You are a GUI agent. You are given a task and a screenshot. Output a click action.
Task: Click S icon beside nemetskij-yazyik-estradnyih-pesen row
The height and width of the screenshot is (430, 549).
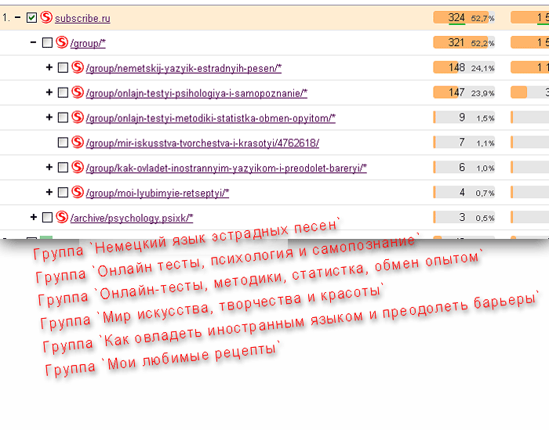coord(78,67)
